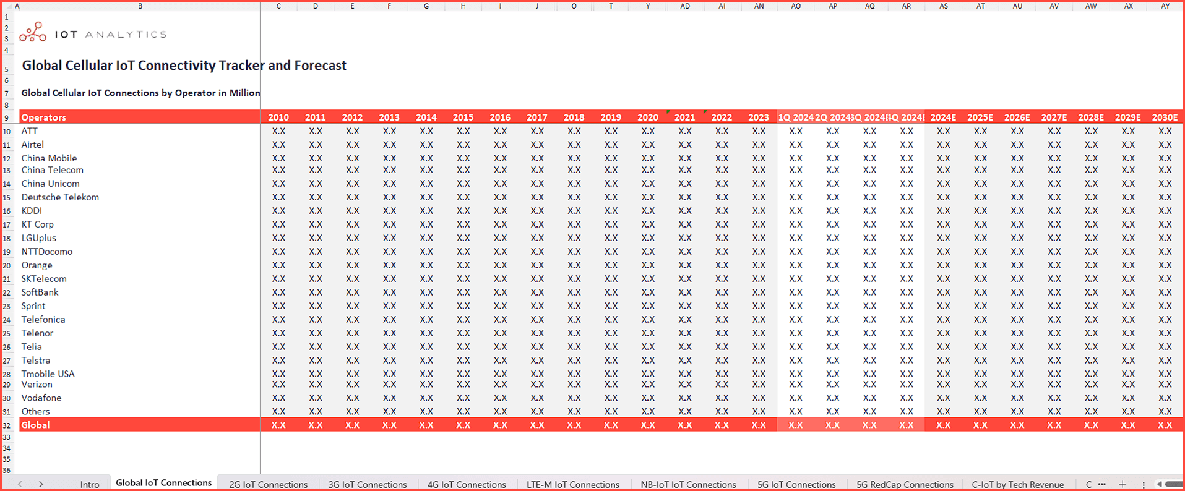Image resolution: width=1185 pixels, height=491 pixels.
Task: Click the KDDI operator cell
Action: 140,211
